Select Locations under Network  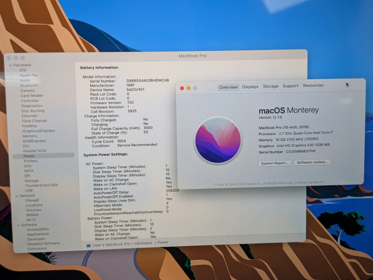pos(35,205)
